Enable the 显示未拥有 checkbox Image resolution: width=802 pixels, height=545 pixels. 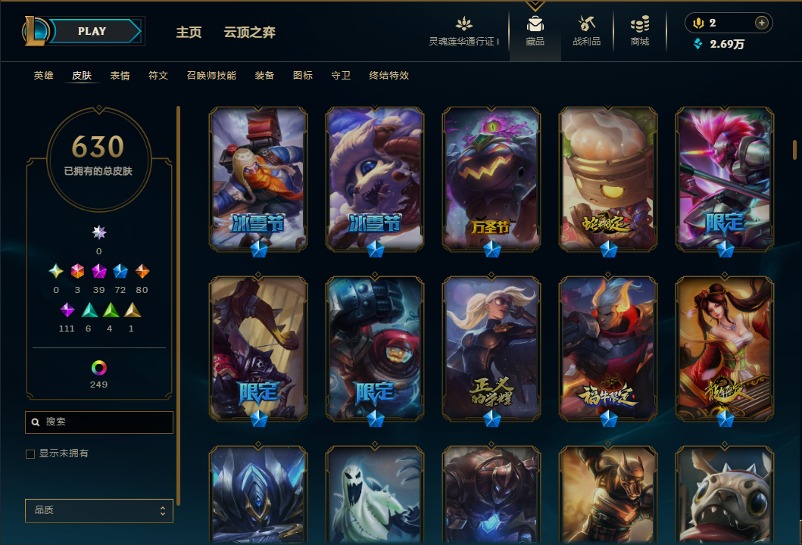pos(30,454)
